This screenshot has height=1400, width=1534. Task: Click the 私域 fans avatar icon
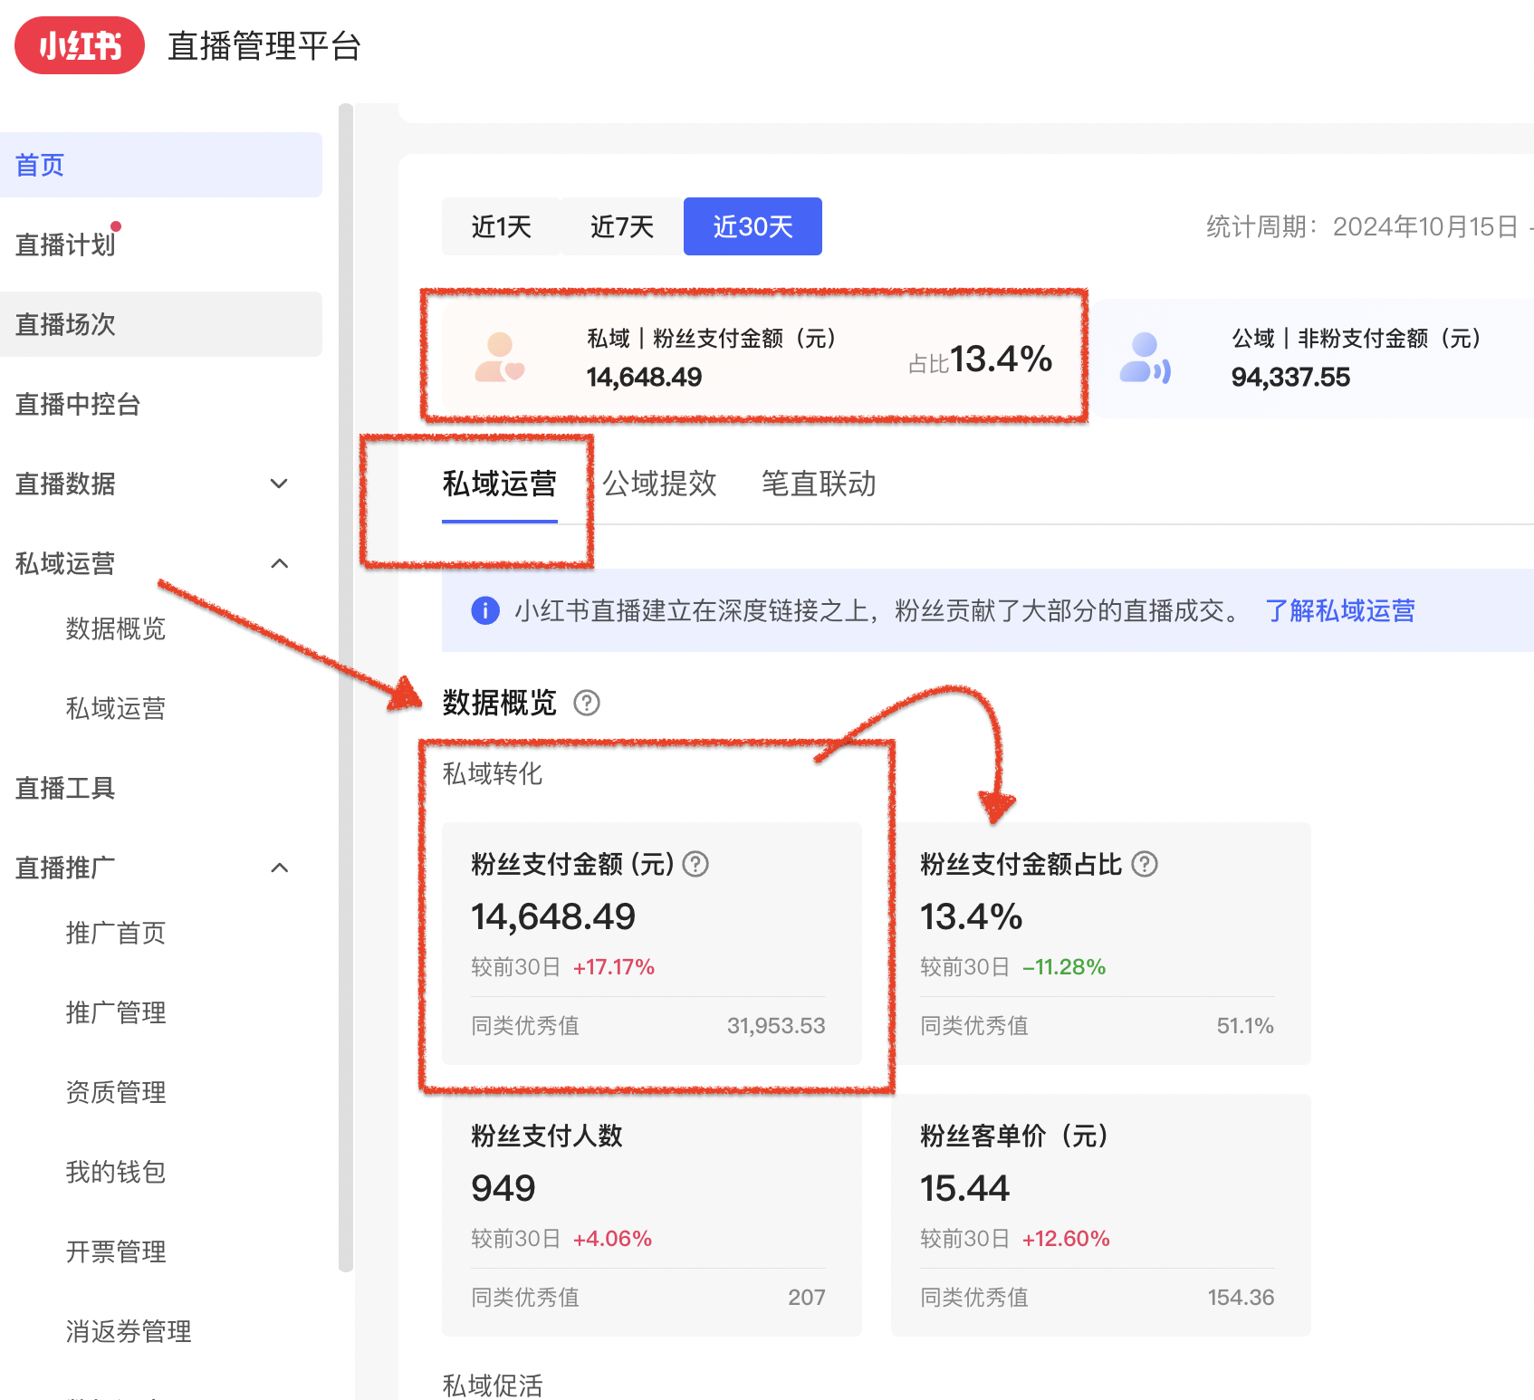coord(500,358)
